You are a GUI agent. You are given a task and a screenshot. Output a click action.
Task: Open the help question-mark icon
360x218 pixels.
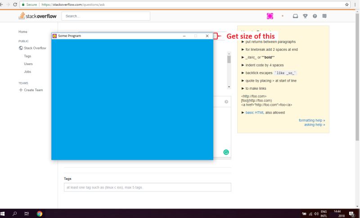click(x=315, y=16)
